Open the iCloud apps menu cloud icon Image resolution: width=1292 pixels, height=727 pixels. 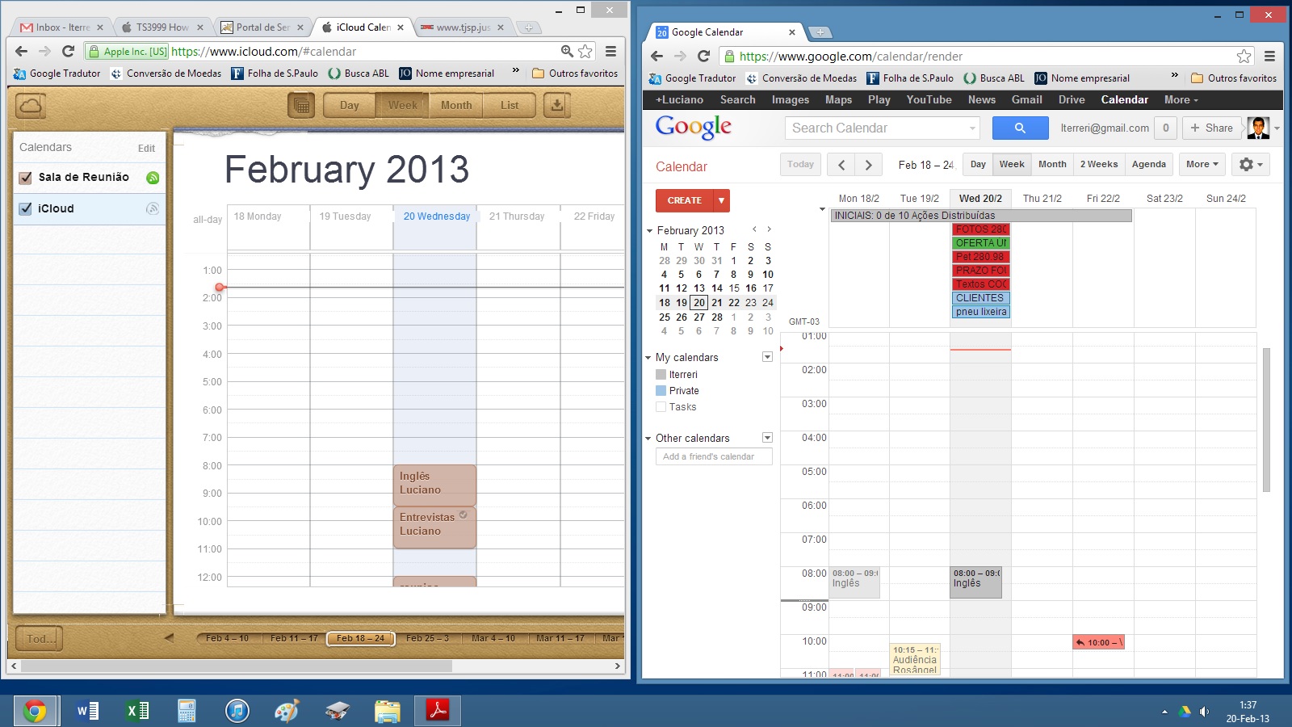pyautogui.click(x=31, y=106)
